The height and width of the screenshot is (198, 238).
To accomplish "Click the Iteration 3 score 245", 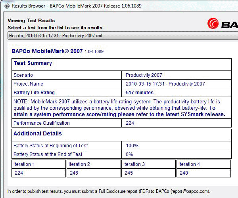I will (129, 173).
